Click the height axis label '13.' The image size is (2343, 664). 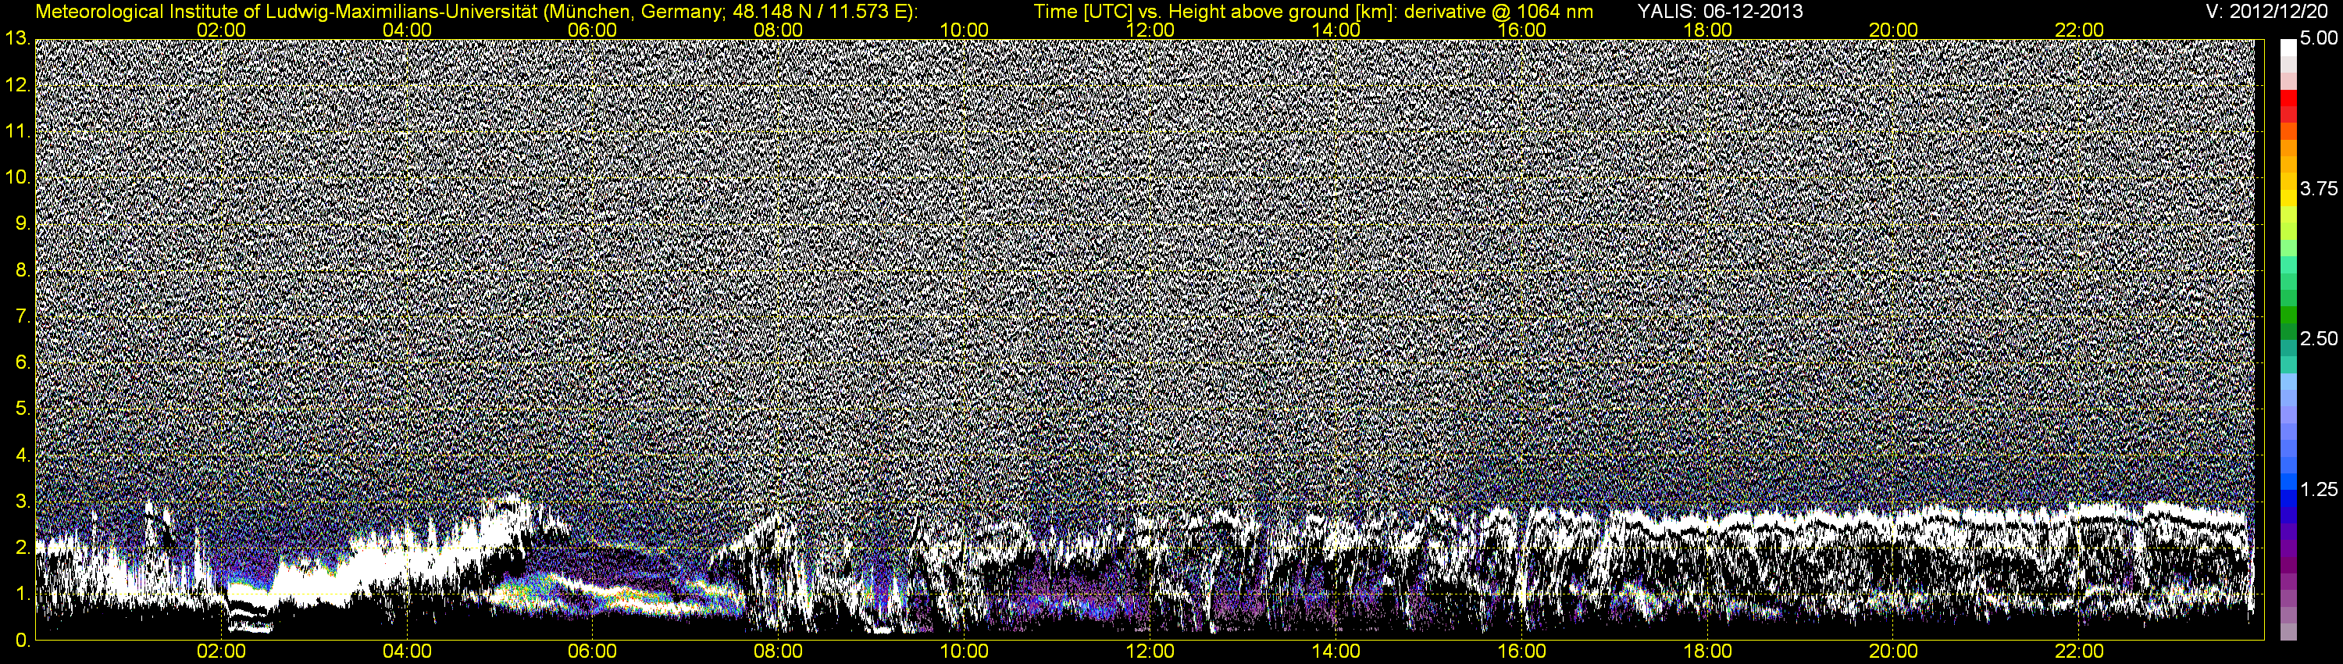point(17,38)
